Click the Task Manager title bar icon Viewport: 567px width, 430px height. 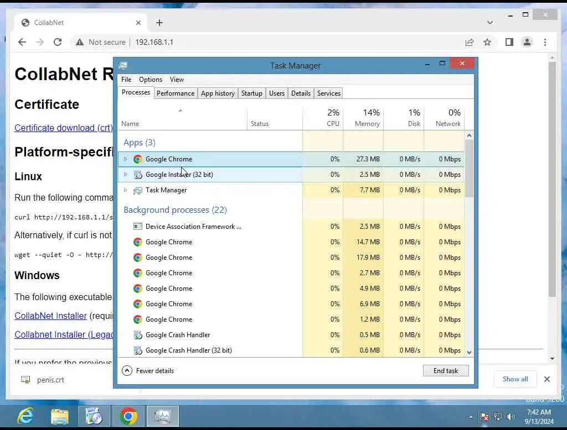click(123, 65)
